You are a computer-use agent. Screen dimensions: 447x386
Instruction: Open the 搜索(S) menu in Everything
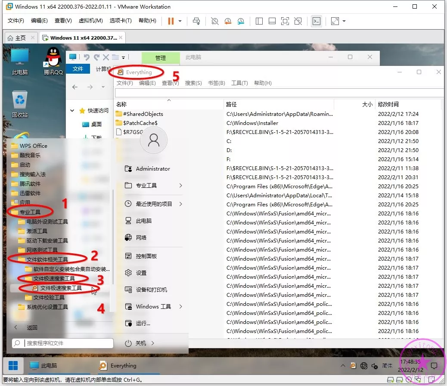[x=193, y=83]
